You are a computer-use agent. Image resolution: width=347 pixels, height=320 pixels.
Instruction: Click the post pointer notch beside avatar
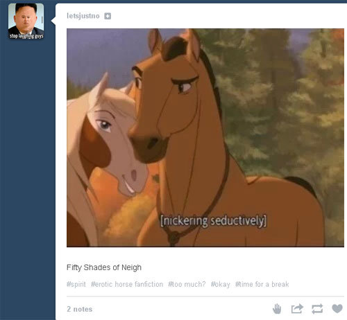coord(53,21)
